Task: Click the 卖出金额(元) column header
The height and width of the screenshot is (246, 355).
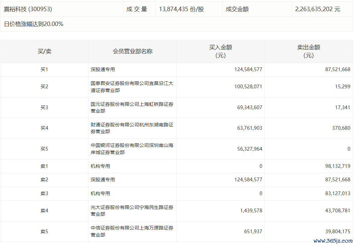Action: pos(309,52)
